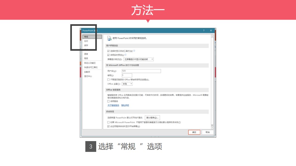Viewport: 296px width, 166px height.
Task: Open the Office 主题 dropdown
Action: [127, 84]
